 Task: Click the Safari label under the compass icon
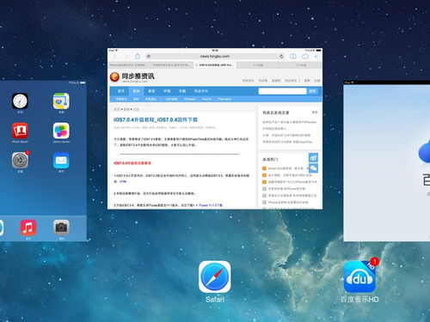pos(215,300)
